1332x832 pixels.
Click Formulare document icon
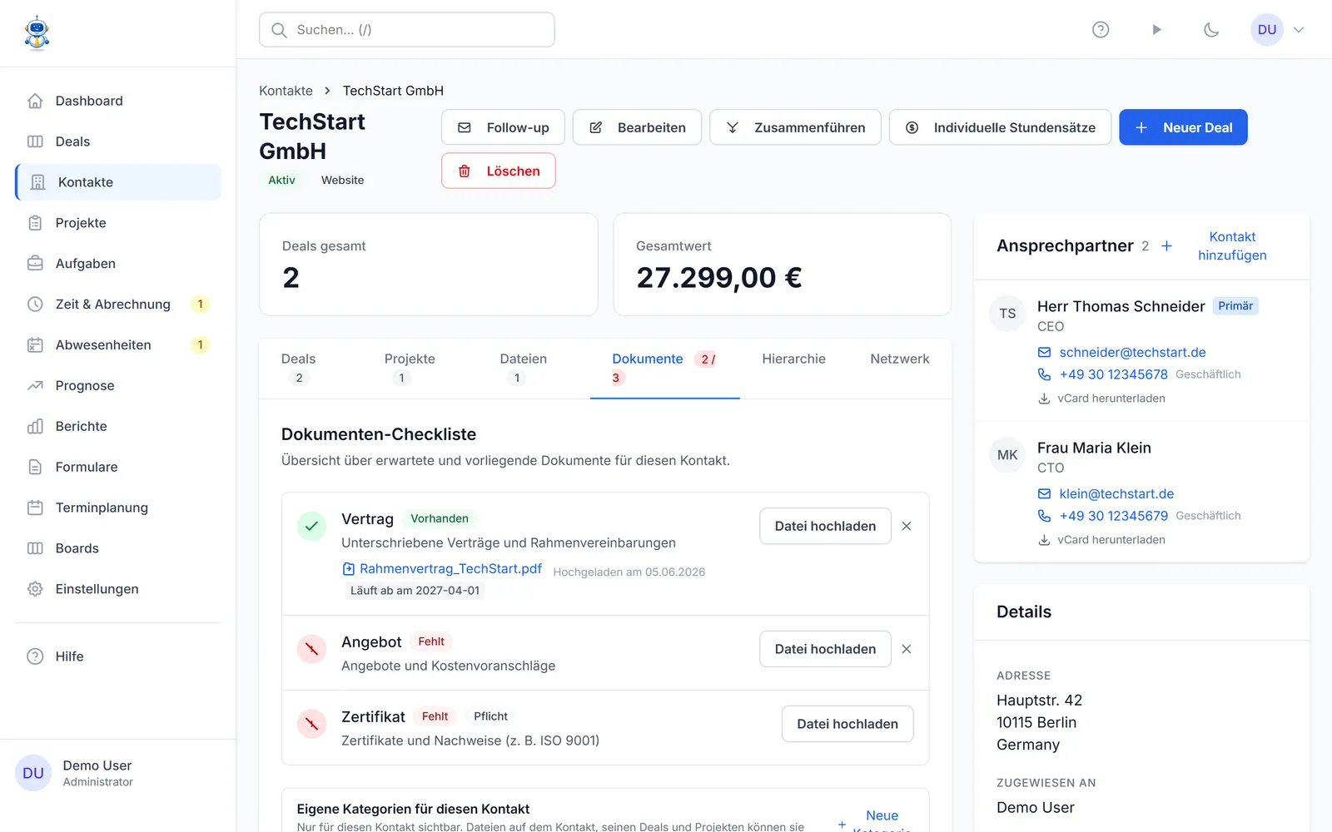(35, 468)
